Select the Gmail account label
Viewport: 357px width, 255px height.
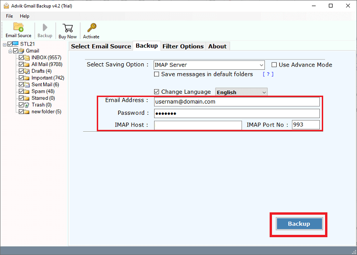click(32, 51)
